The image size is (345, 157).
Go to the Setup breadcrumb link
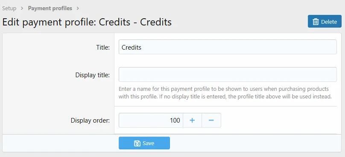(x=9, y=8)
